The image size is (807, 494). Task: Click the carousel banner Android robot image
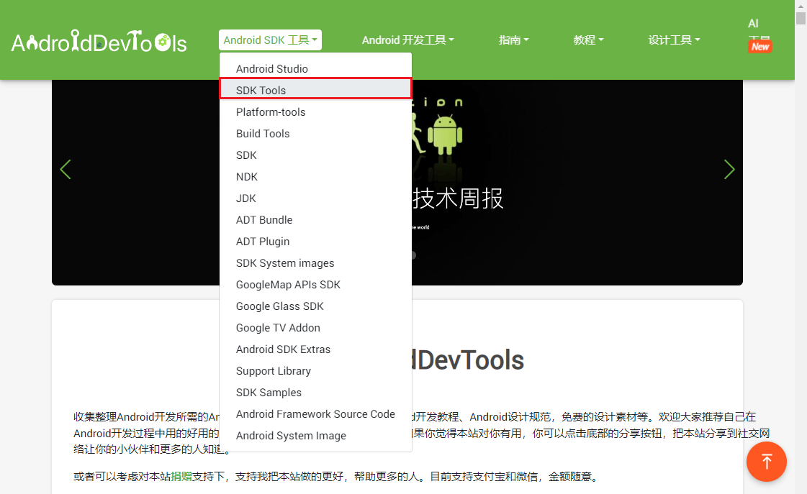coord(445,135)
